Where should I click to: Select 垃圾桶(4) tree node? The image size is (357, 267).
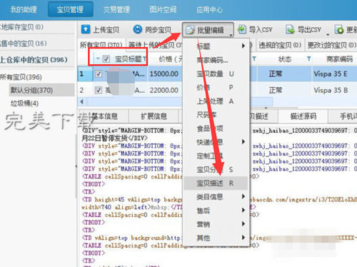pyautogui.click(x=24, y=104)
